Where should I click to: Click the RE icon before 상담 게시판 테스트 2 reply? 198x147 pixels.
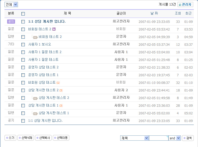[x=35, y=98]
